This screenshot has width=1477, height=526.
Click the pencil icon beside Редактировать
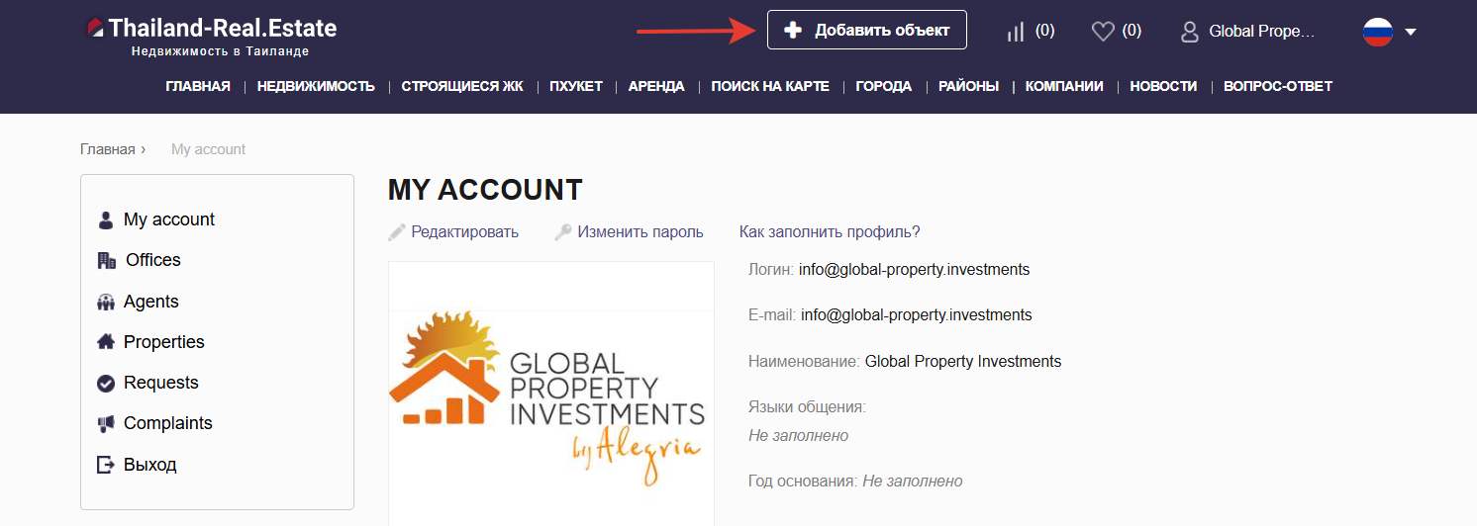[397, 232]
